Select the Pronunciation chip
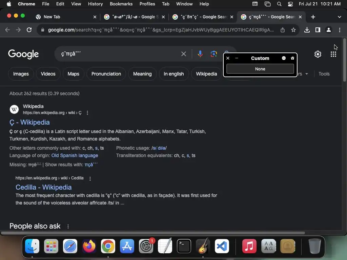The width and height of the screenshot is (347, 260). (106, 74)
